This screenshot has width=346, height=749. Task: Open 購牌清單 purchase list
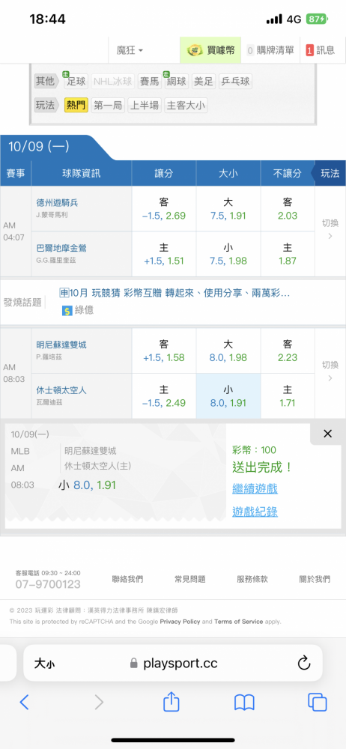270,50
